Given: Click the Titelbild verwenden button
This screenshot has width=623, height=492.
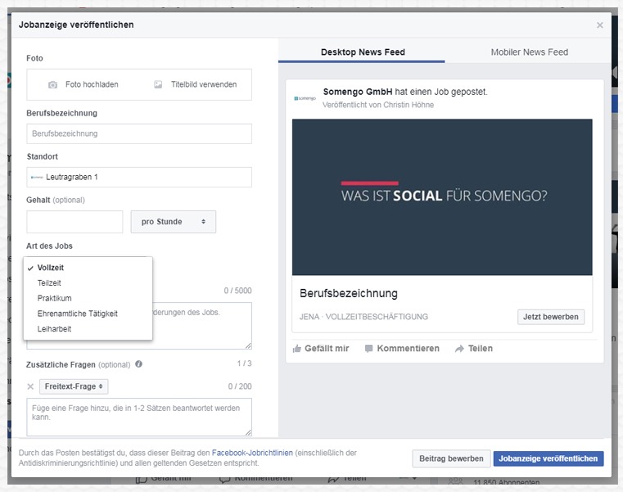Looking at the screenshot, I should [x=196, y=84].
